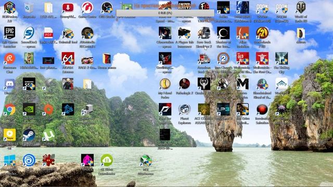Open the red download arrow video shortcut
The image size is (333, 187).
(x=68, y=8)
